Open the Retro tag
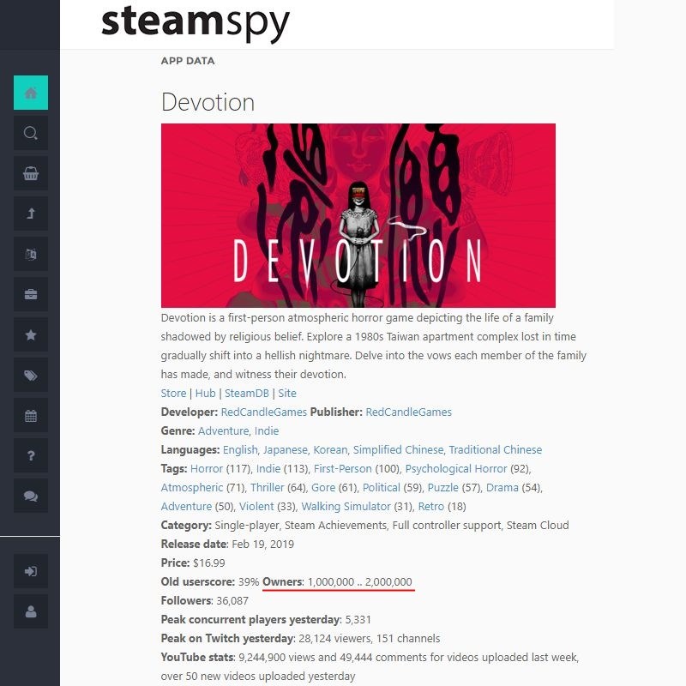 (431, 506)
